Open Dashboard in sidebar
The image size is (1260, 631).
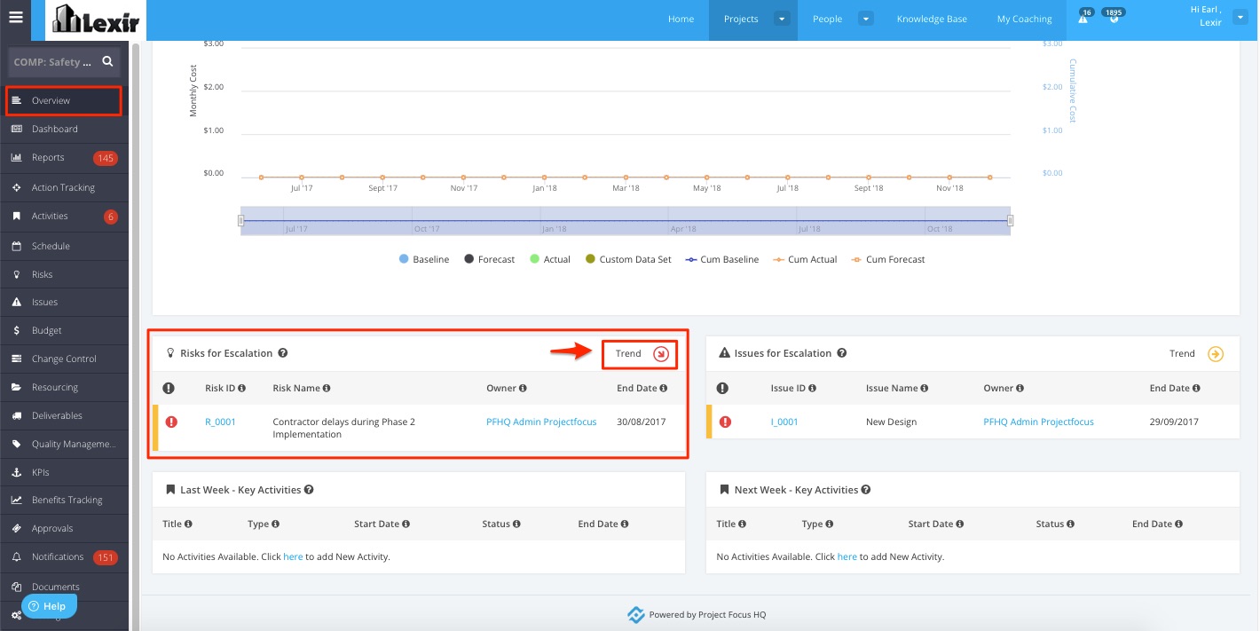[65, 130]
